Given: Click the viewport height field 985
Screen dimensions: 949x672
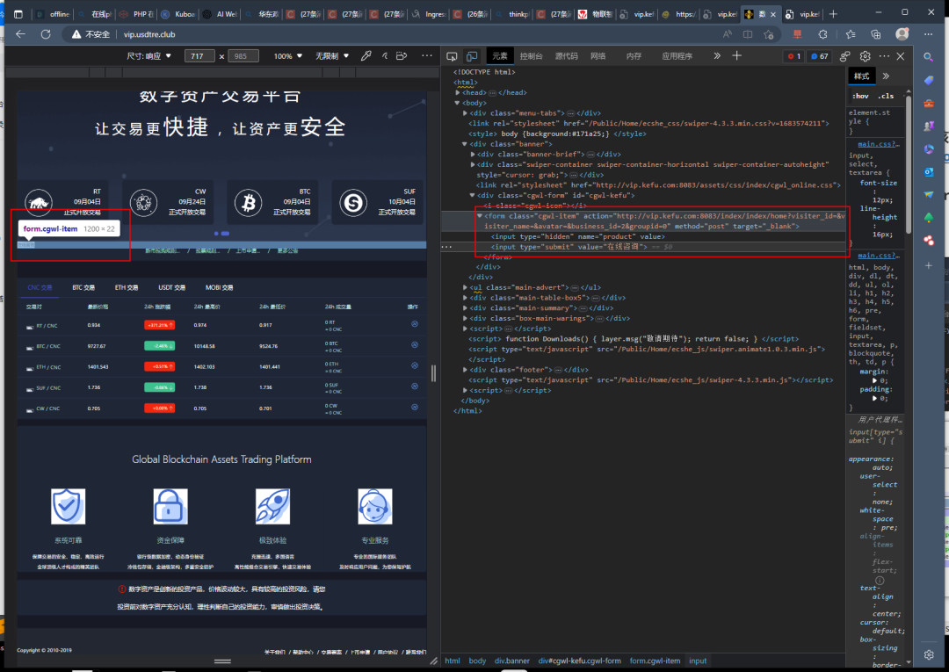Looking at the screenshot, I should 243,56.
